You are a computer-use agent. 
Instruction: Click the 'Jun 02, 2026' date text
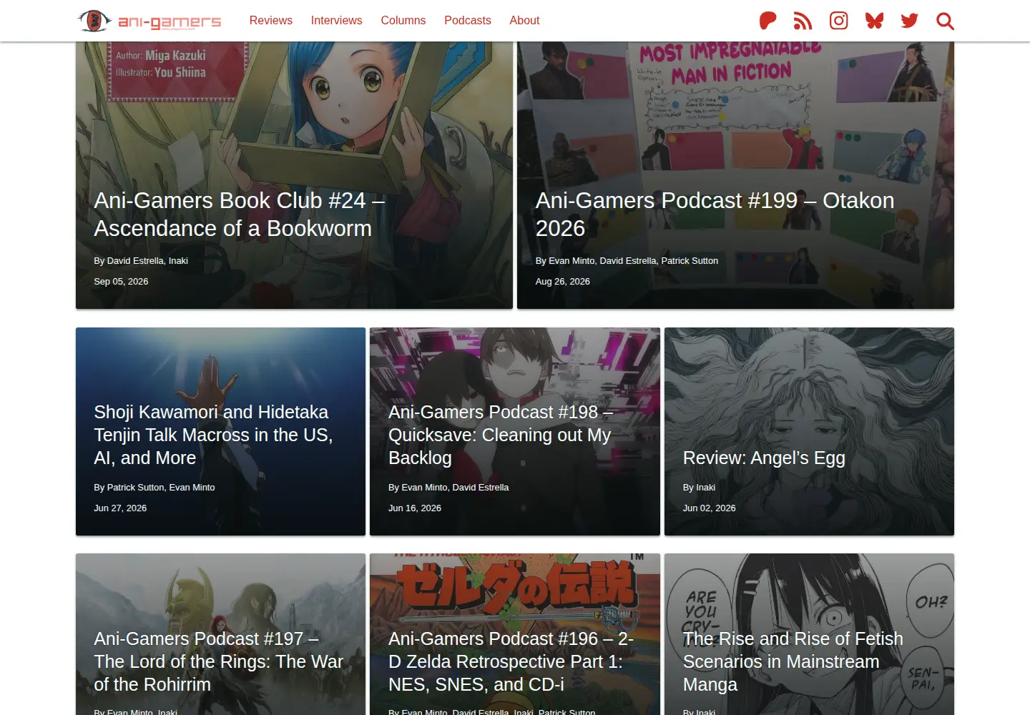click(710, 508)
